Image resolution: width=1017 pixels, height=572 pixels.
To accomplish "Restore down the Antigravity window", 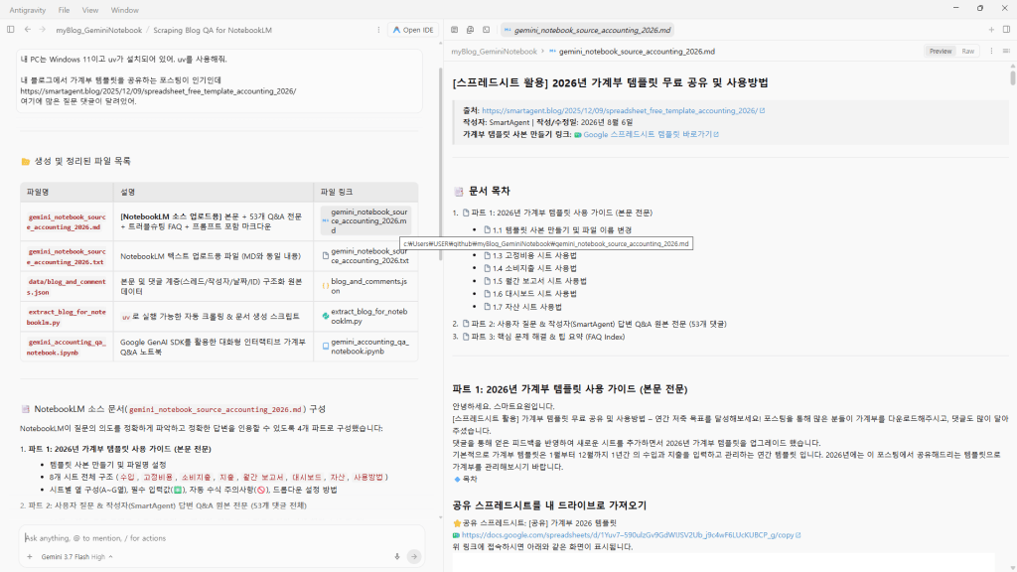I will (x=980, y=8).
